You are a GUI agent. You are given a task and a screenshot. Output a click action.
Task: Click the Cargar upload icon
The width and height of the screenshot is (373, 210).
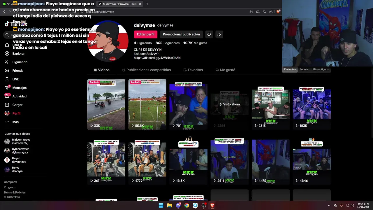click(7, 105)
